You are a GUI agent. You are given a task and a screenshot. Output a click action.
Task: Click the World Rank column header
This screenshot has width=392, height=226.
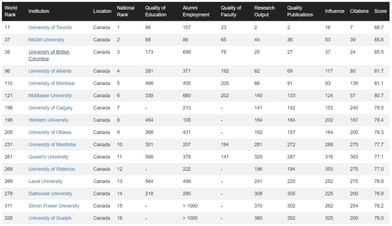pos(10,11)
